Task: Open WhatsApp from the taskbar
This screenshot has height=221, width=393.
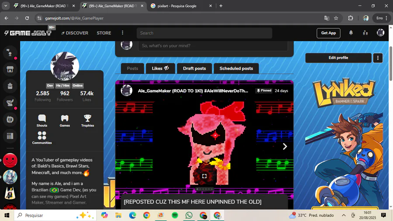Action: 189,215
